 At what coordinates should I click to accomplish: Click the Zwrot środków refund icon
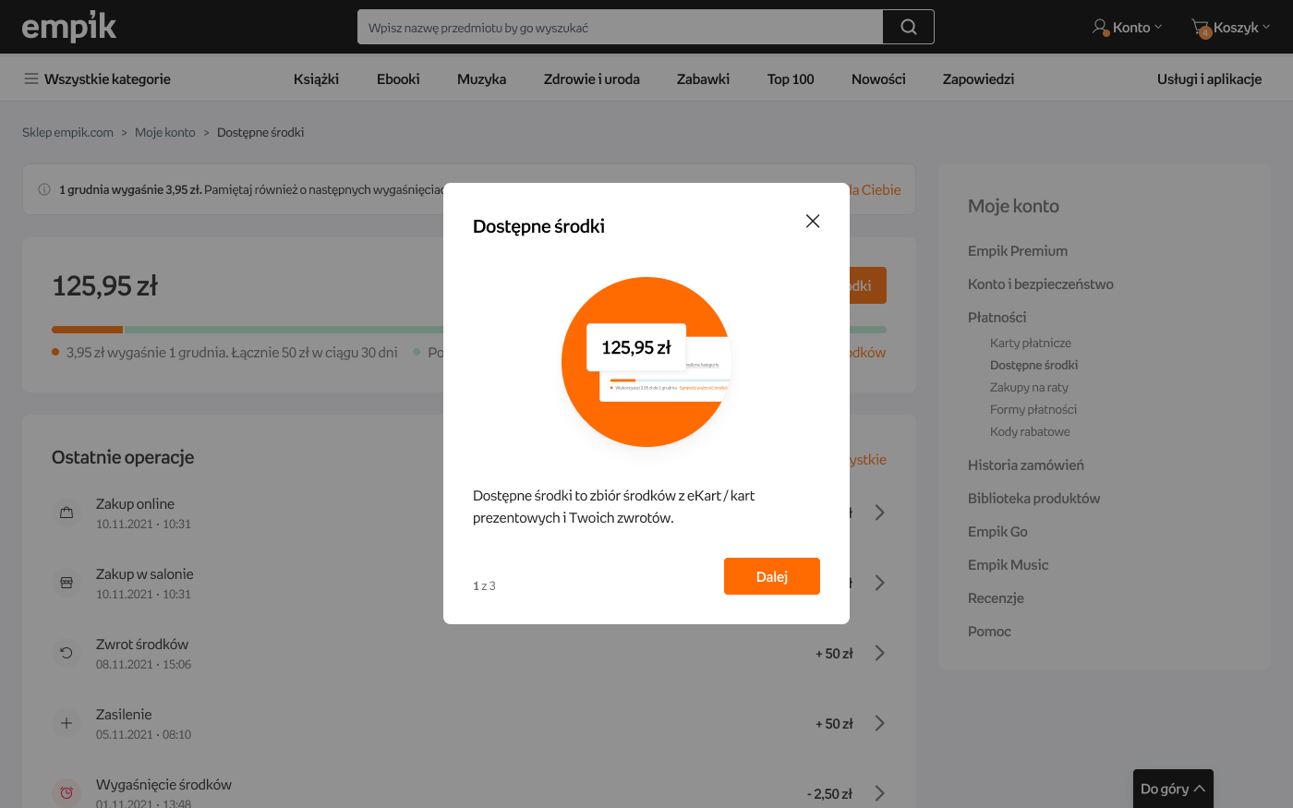tap(66, 653)
